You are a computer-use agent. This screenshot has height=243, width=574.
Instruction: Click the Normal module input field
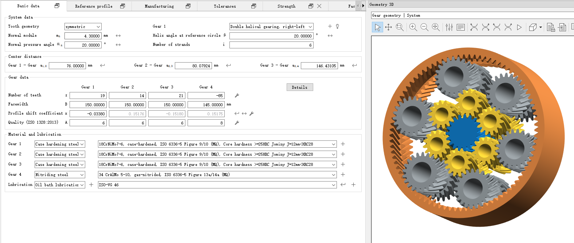click(83, 36)
